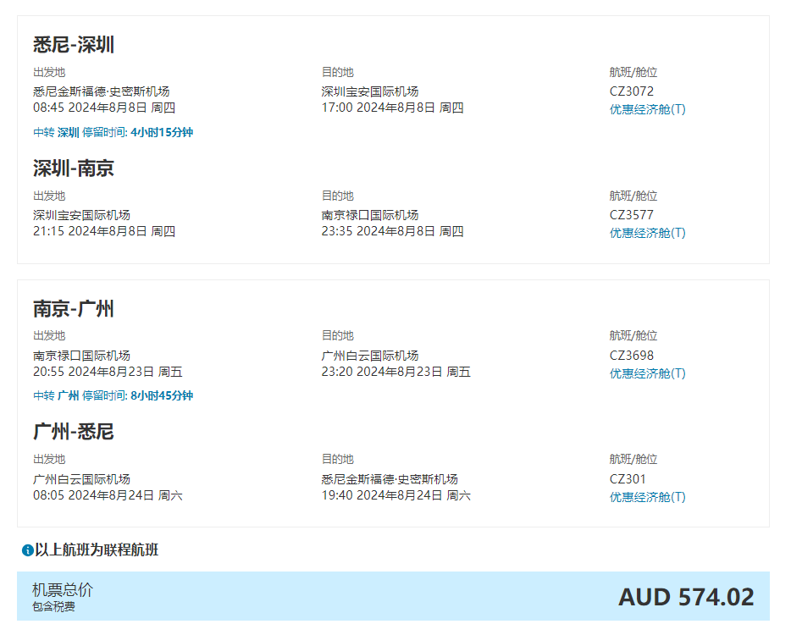Select the 深圳-南京 segment heading
This screenshot has height=624, width=791.
tap(74, 168)
